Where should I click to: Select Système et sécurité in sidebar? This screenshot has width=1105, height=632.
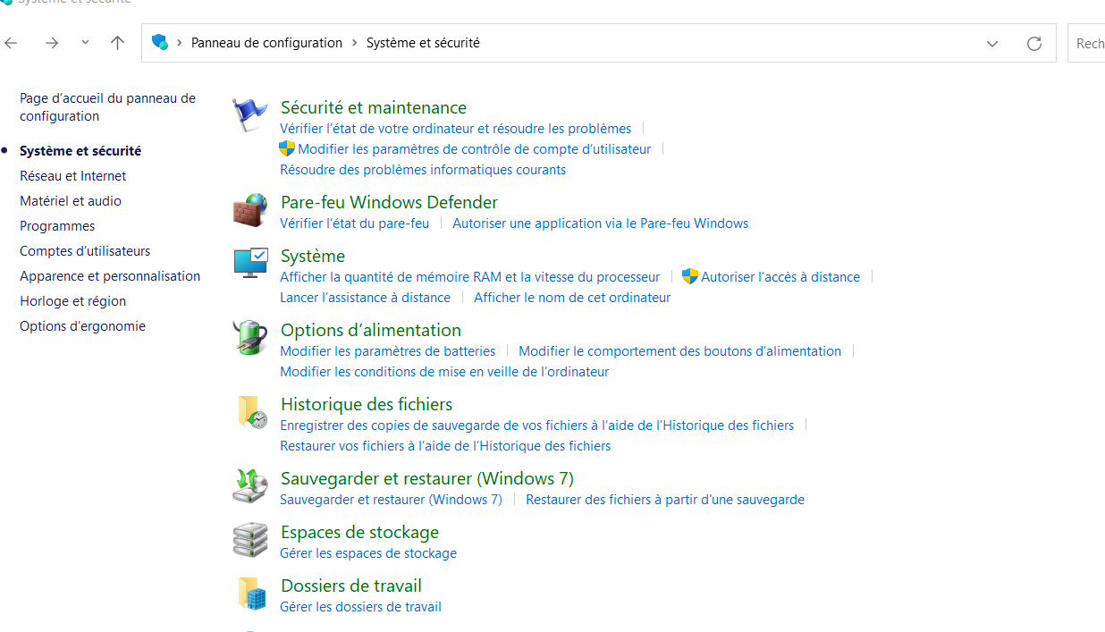tap(80, 151)
